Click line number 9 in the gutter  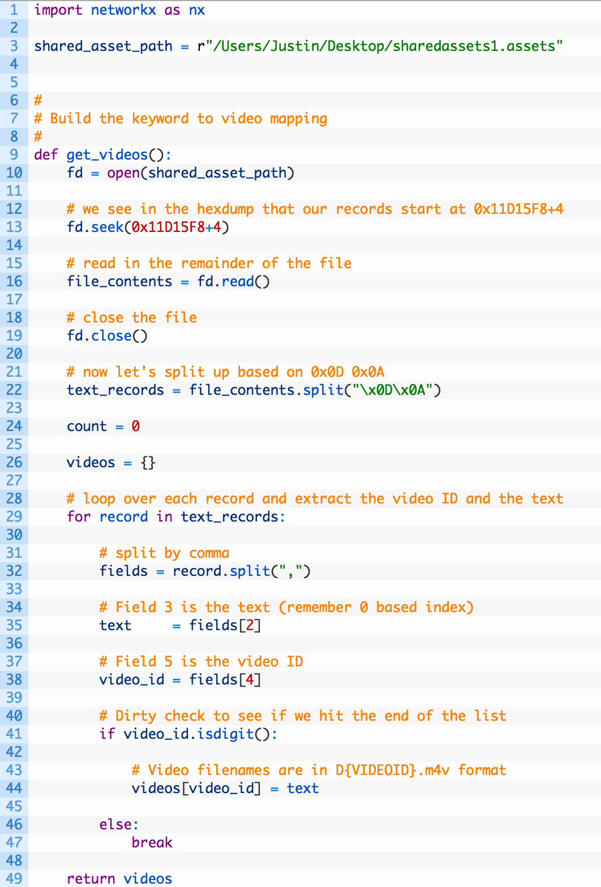tap(14, 155)
